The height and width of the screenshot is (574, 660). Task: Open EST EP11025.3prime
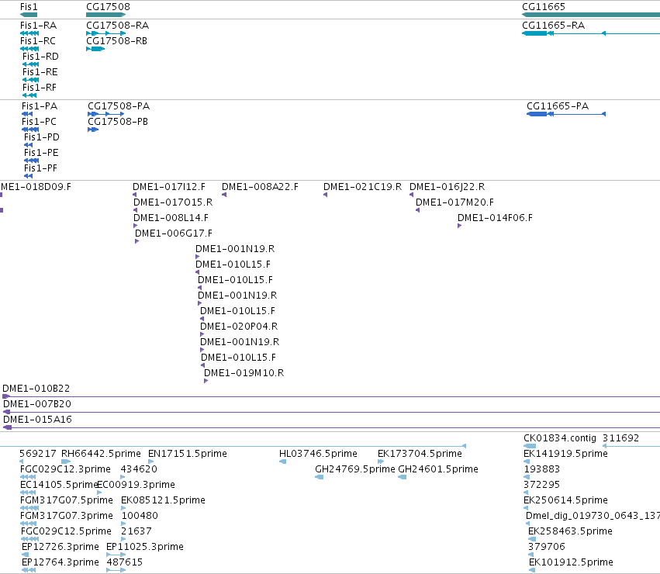116,555
